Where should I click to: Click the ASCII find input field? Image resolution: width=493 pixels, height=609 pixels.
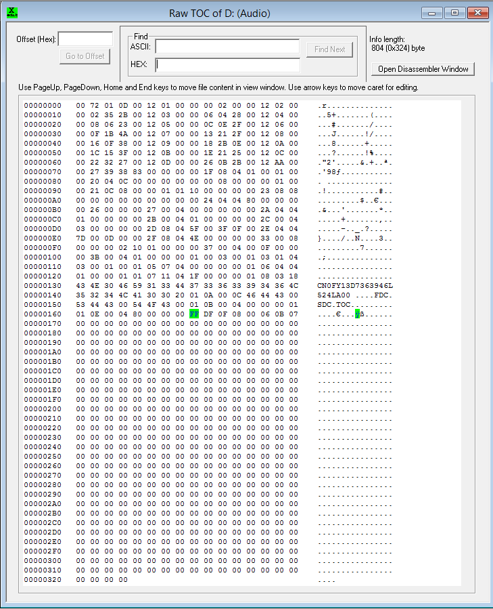227,47
